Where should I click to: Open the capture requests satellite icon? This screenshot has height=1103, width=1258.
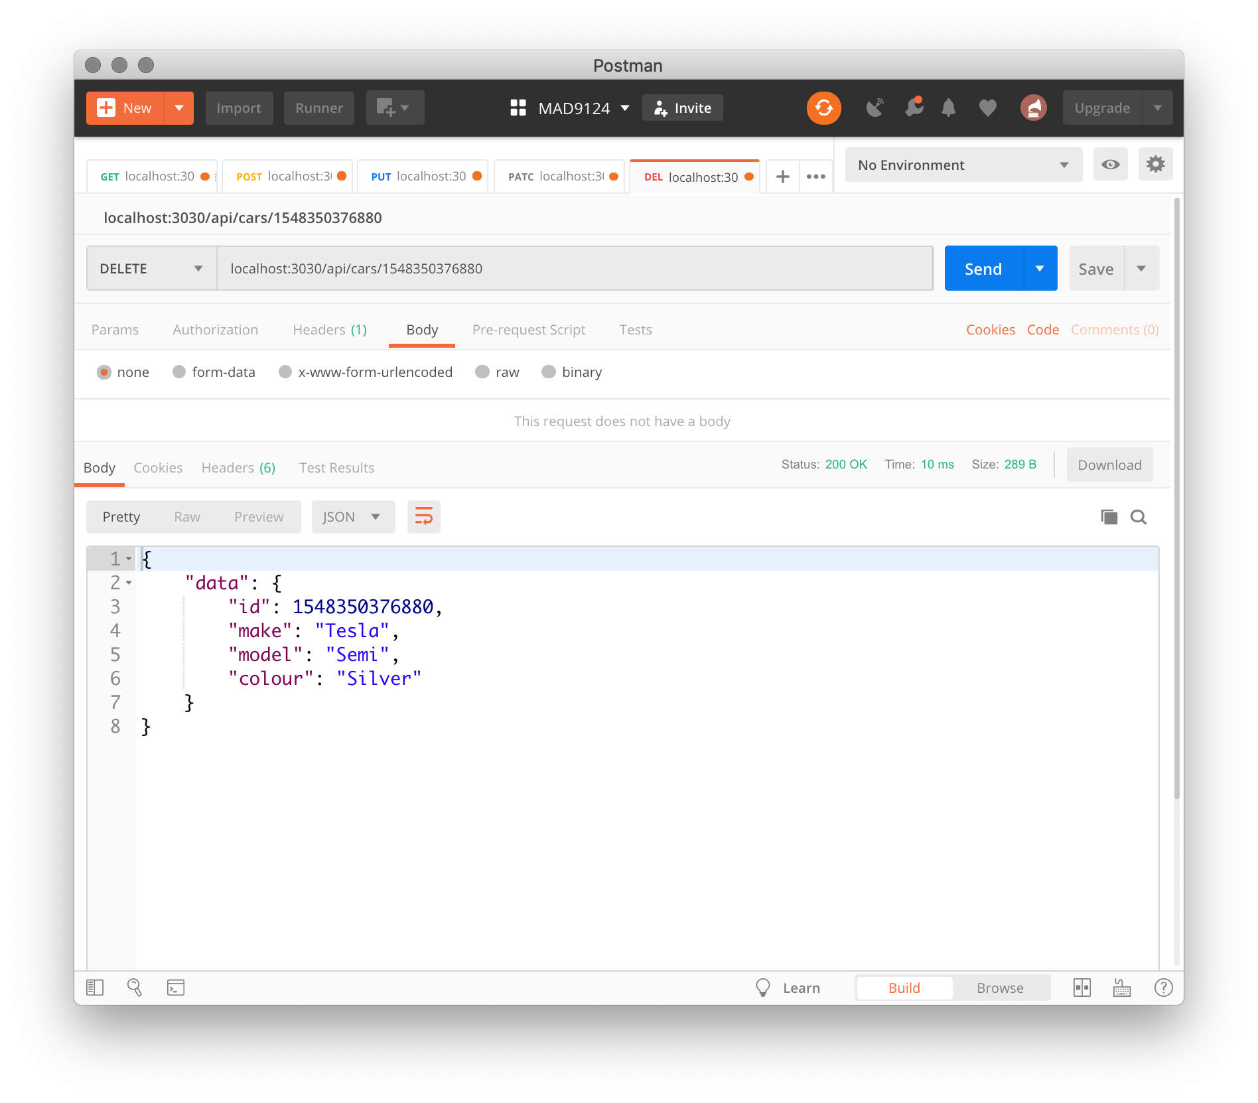[875, 108]
